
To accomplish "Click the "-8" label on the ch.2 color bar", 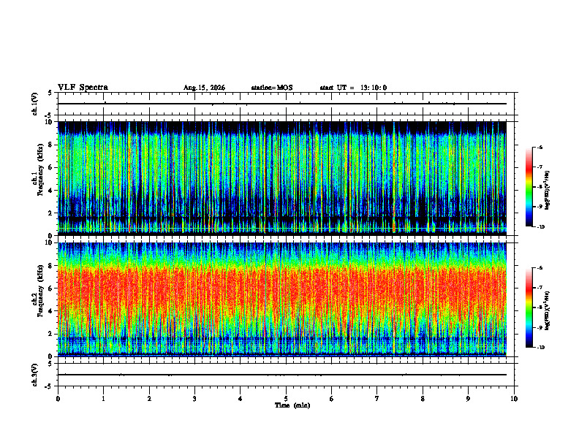I will (540, 307).
